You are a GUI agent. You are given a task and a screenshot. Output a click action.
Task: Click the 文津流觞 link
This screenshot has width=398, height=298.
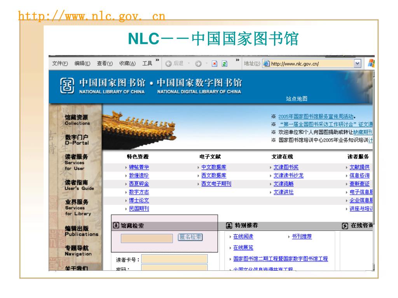coord(283,184)
